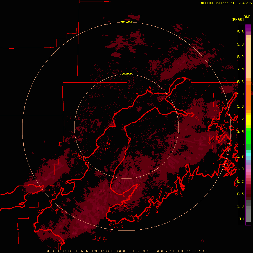Image resolution: width=253 pixels, height=253 pixels.
Task: Click the 5.0 scale value
Action: [x=240, y=107]
